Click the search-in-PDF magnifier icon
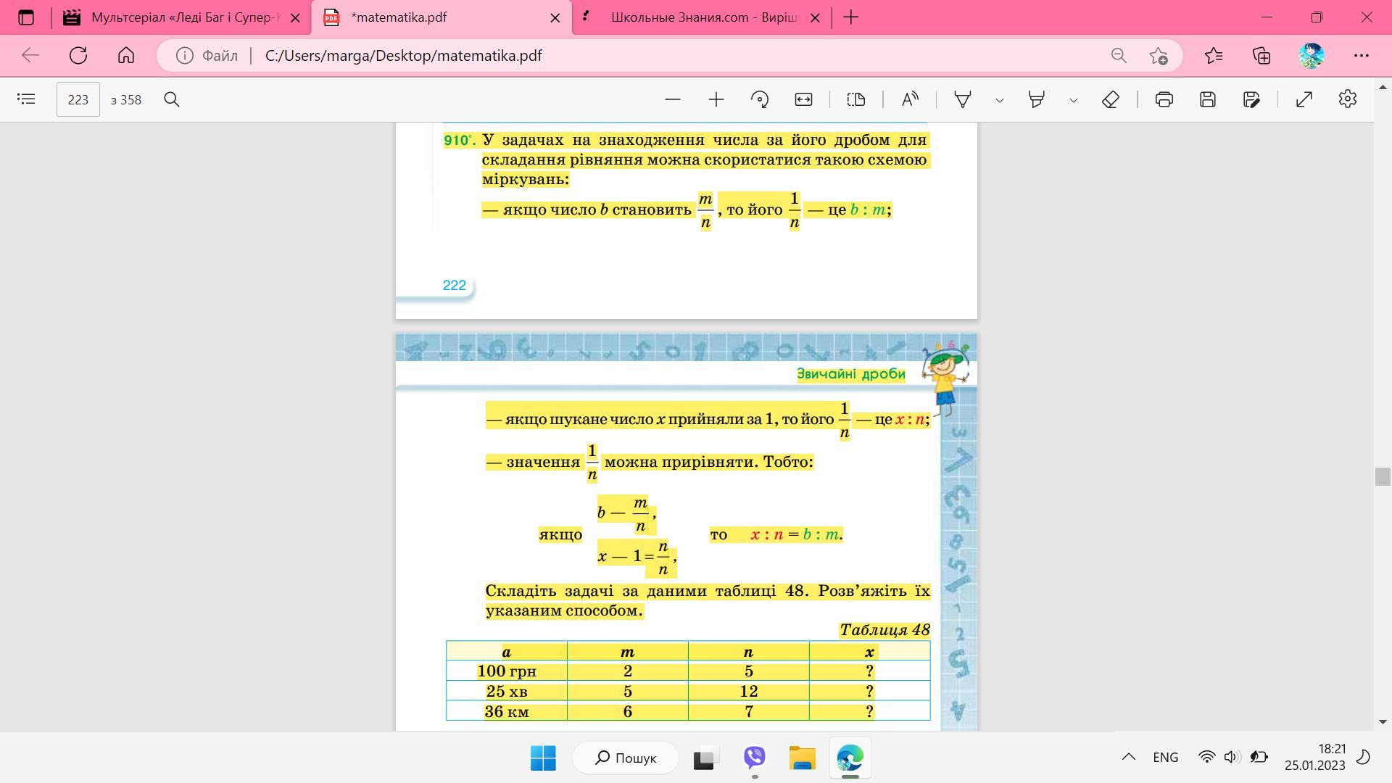 point(172,99)
